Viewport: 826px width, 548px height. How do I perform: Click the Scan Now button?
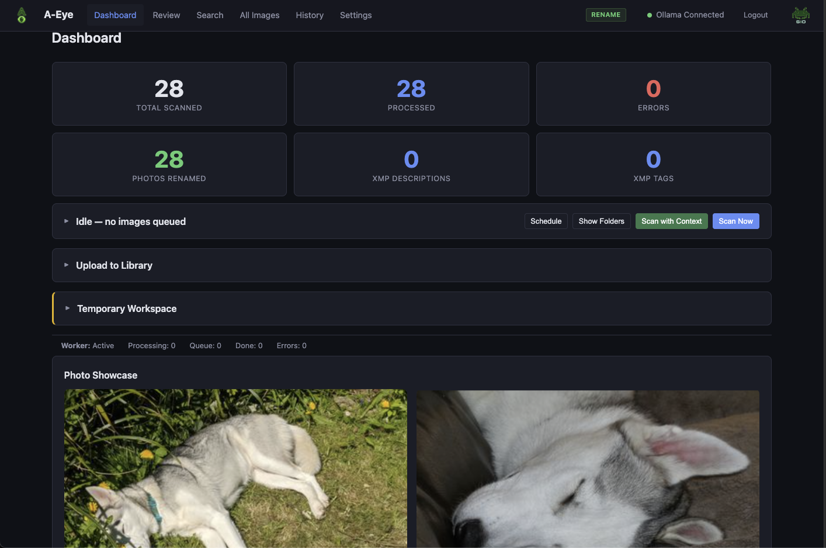tap(735, 221)
